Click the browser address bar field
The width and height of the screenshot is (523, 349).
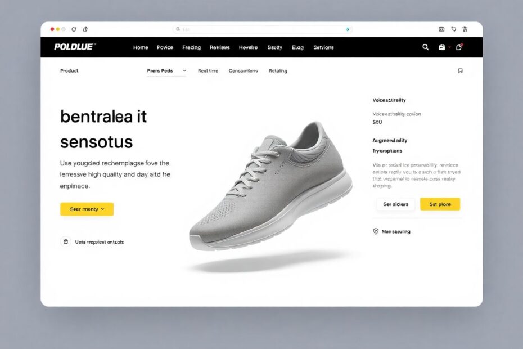(x=262, y=29)
